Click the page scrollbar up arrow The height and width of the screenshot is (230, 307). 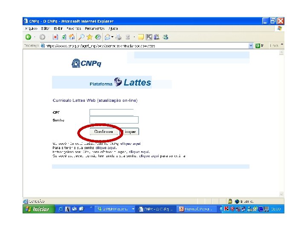[x=281, y=52]
